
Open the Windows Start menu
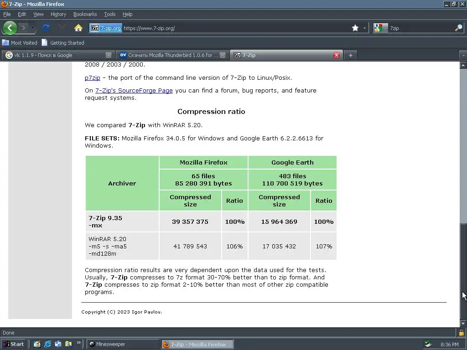pos(14,344)
